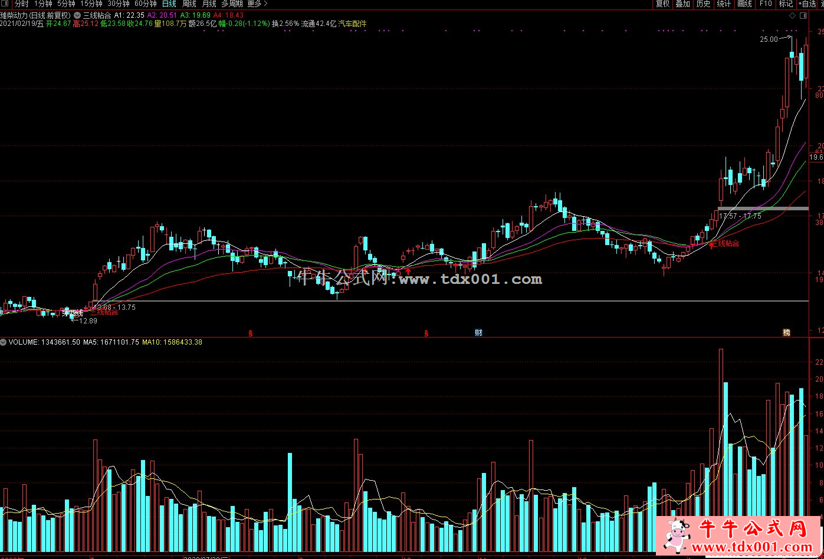Toggle the left panel layout icon
Viewport: 824px width, 559px height.
point(5,4)
